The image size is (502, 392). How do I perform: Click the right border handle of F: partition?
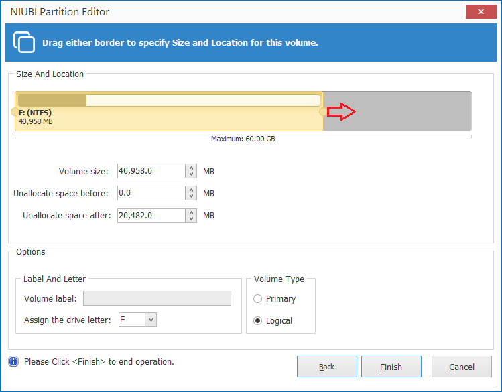323,112
